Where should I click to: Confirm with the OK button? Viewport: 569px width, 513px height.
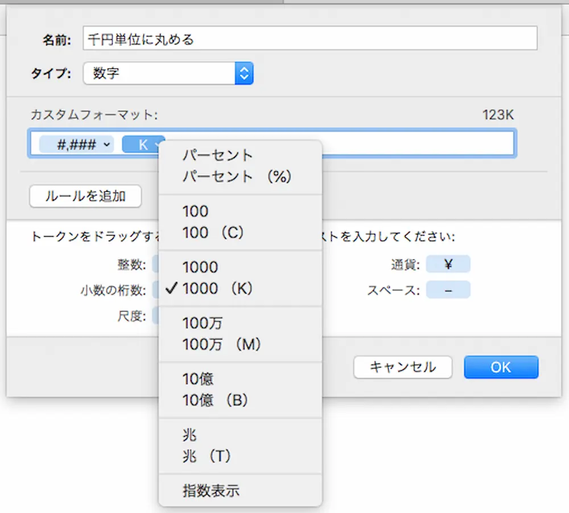pos(501,367)
